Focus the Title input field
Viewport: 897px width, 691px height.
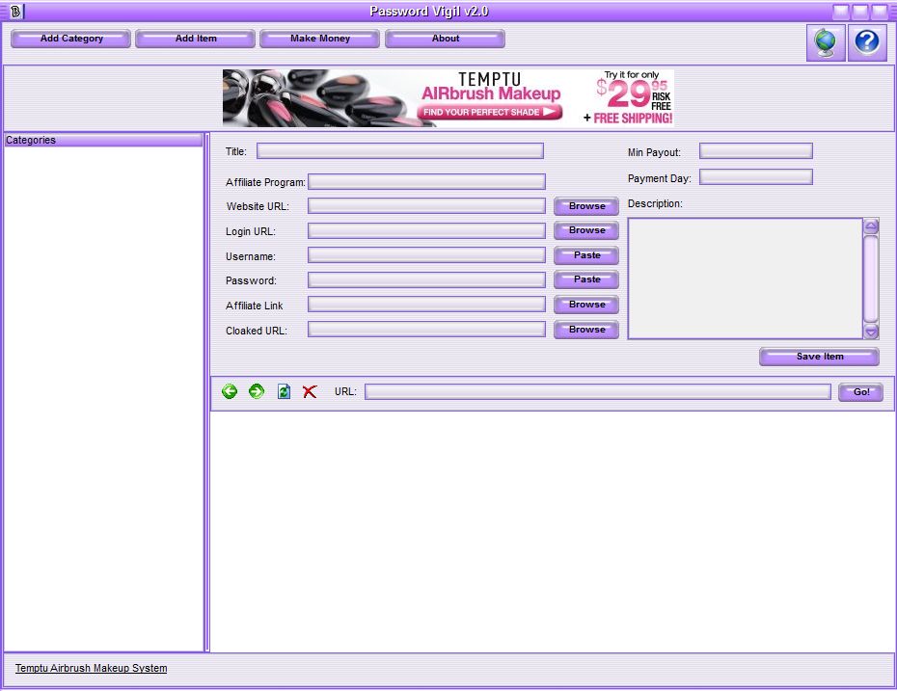pyautogui.click(x=400, y=151)
